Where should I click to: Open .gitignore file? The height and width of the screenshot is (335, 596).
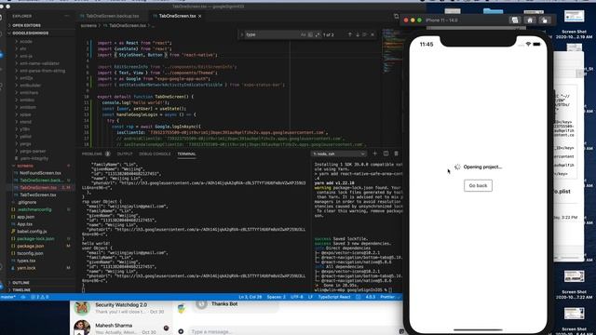pyautogui.click(x=27, y=203)
